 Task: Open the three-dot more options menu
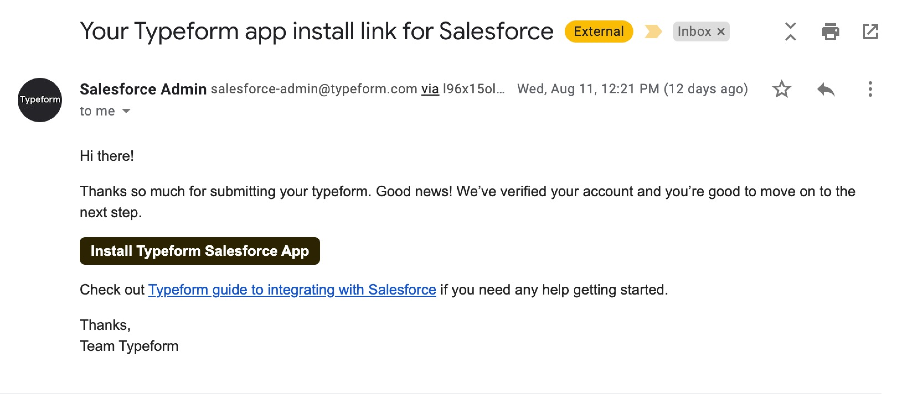point(870,89)
